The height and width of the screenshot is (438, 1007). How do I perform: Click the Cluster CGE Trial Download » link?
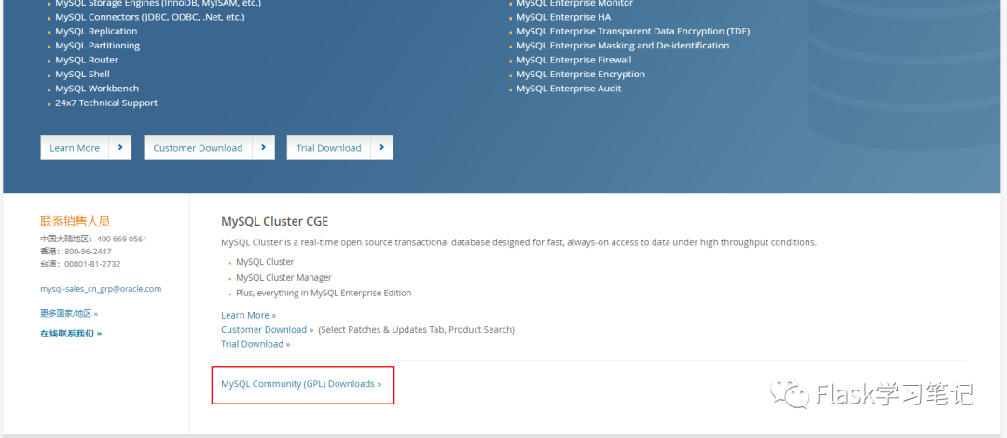click(255, 344)
